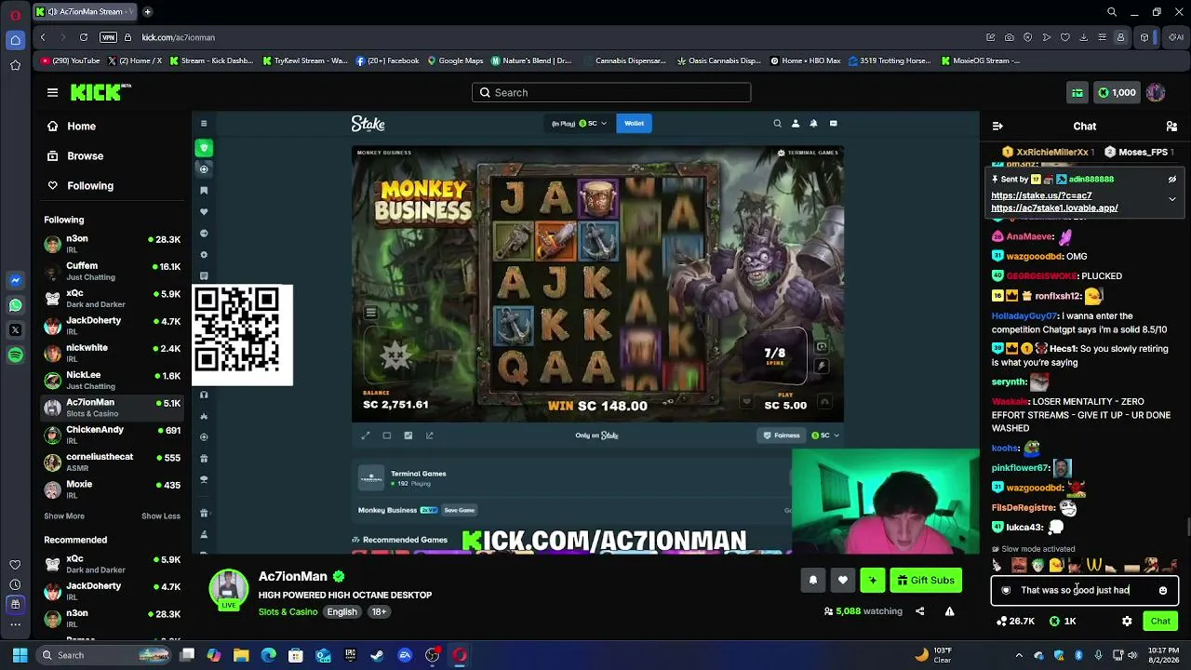The height and width of the screenshot is (670, 1191).
Task: Take a snapshot with Opera camera icon
Action: click(1010, 37)
